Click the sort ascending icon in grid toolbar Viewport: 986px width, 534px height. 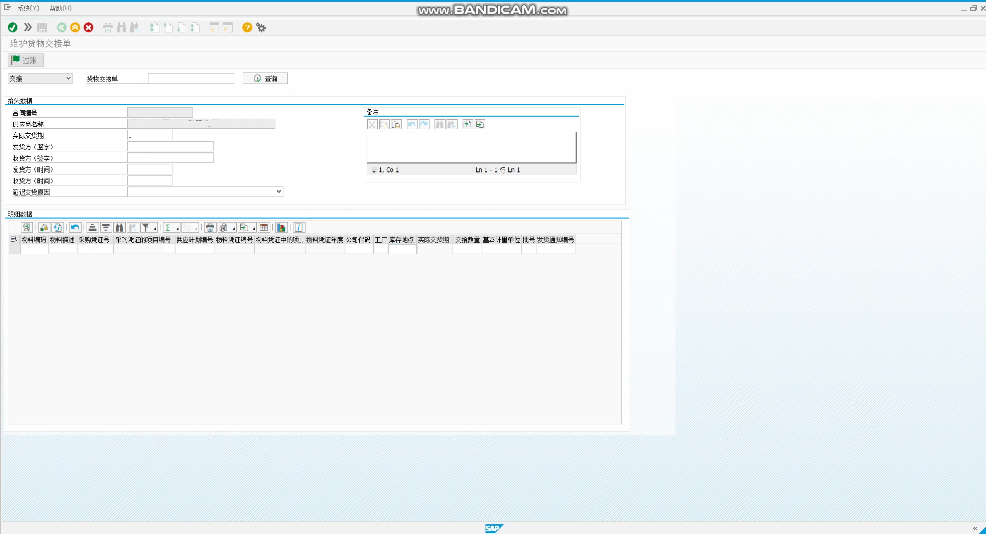pyautogui.click(x=92, y=227)
